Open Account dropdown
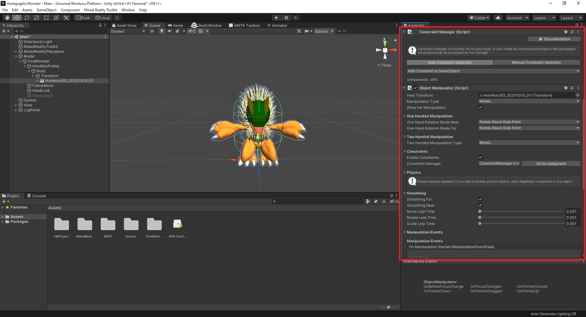 (x=517, y=18)
